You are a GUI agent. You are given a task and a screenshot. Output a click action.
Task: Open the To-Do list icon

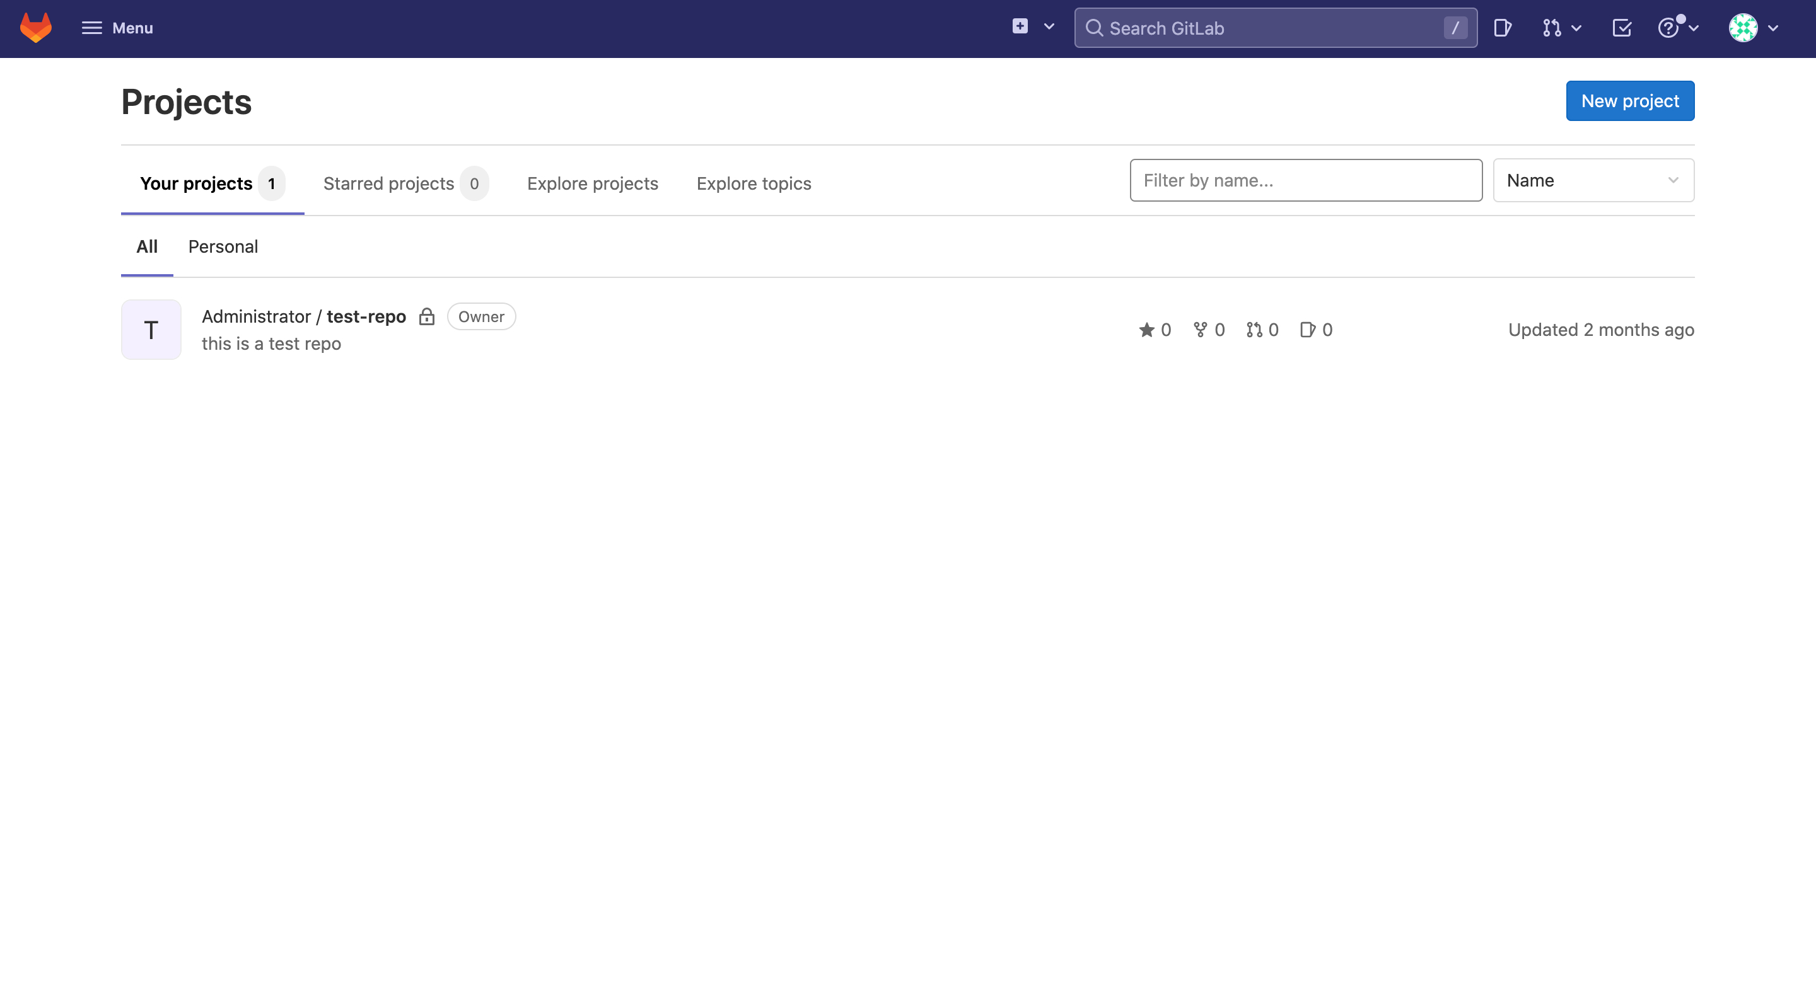click(1621, 28)
